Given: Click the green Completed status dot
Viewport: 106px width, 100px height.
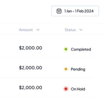Looking at the screenshot, I should coord(66,49).
